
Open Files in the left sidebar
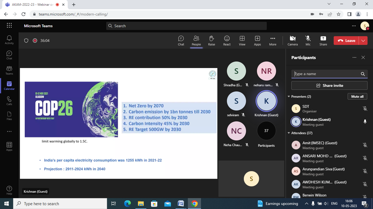(x=9, y=116)
